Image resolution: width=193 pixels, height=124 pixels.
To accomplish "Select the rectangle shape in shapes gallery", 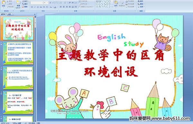I will tap(107, 1).
